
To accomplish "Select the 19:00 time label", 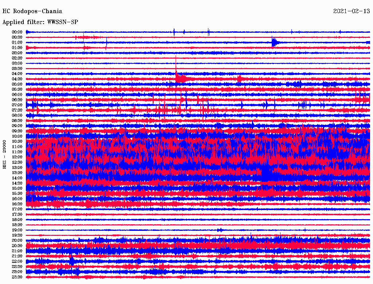I will pos(17,230).
